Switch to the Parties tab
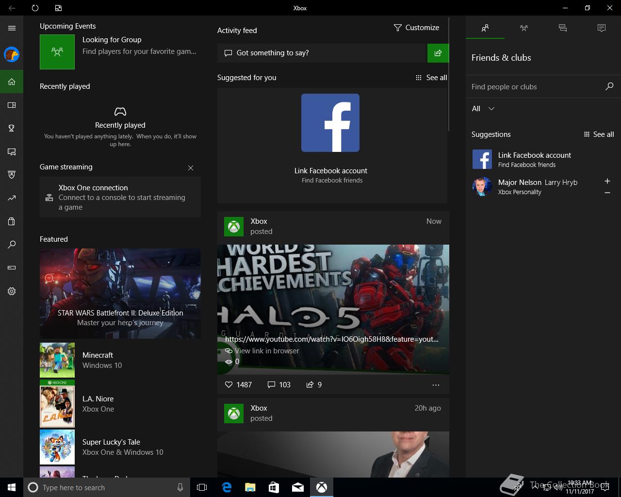 click(524, 28)
